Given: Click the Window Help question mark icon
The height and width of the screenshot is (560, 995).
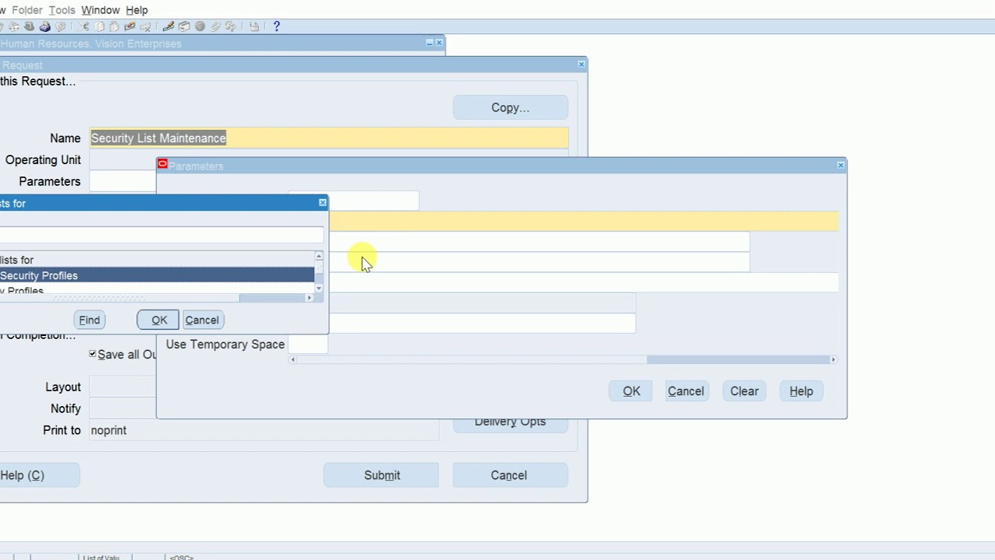Looking at the screenshot, I should coord(276,26).
